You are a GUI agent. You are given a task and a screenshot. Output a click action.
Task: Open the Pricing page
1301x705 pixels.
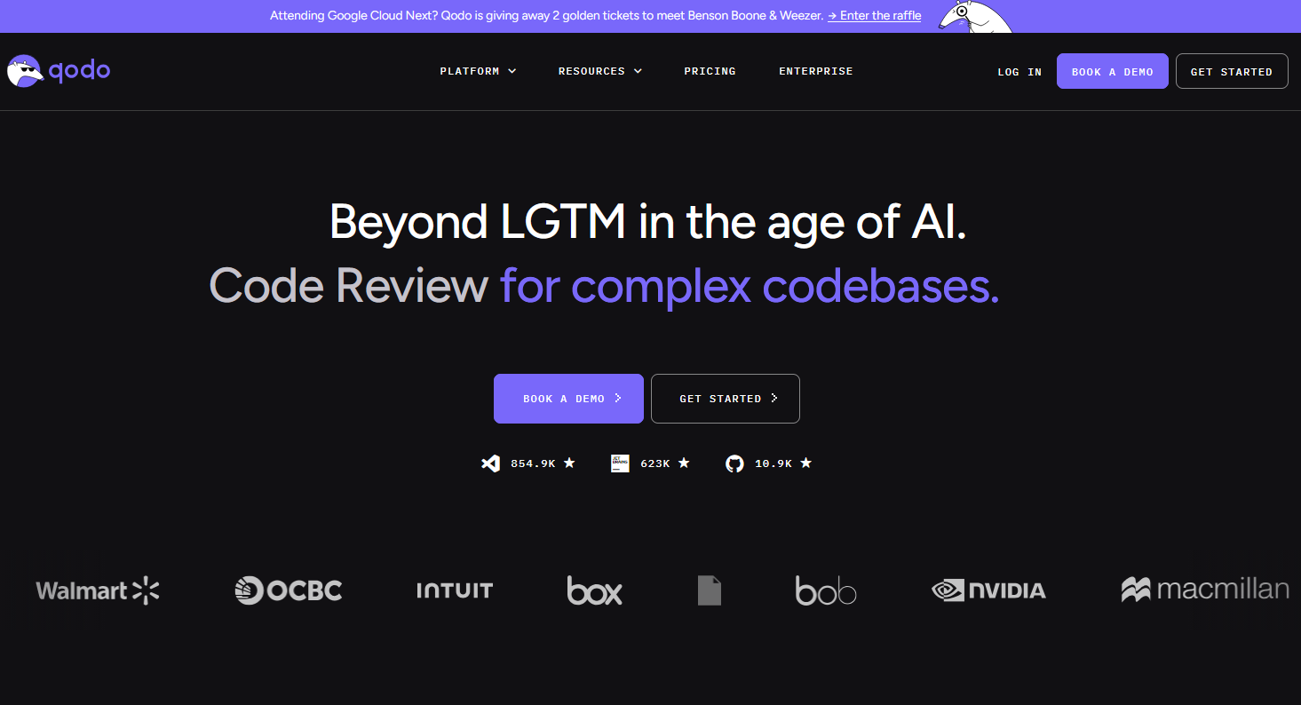pos(710,71)
